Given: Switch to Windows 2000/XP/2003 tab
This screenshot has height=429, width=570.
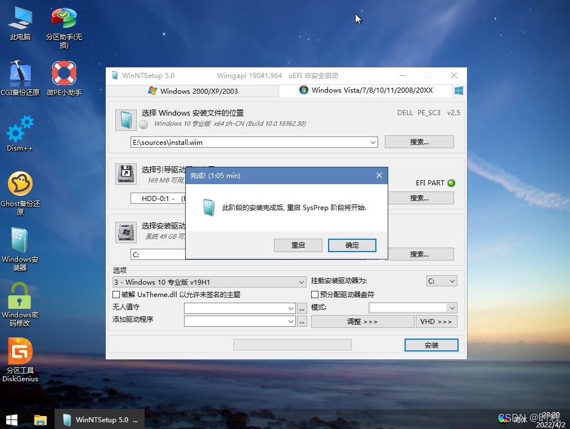Looking at the screenshot, I should tap(194, 91).
